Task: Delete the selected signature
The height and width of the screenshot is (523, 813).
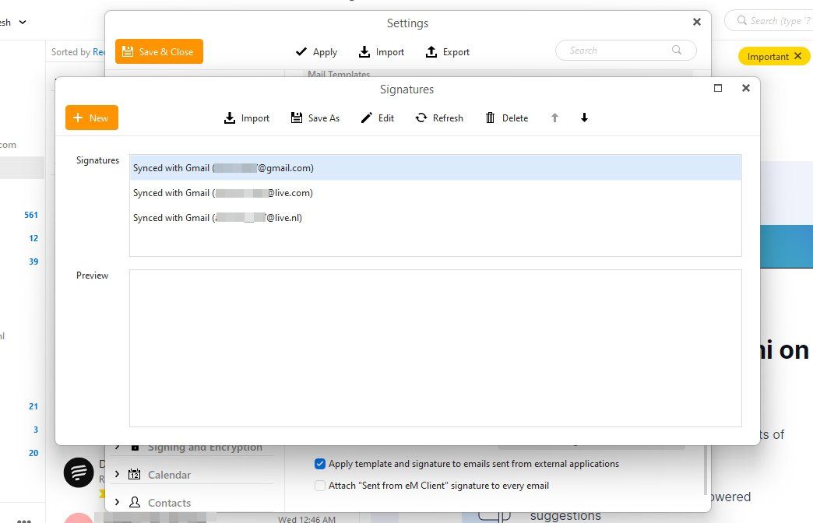Action: pyautogui.click(x=507, y=118)
